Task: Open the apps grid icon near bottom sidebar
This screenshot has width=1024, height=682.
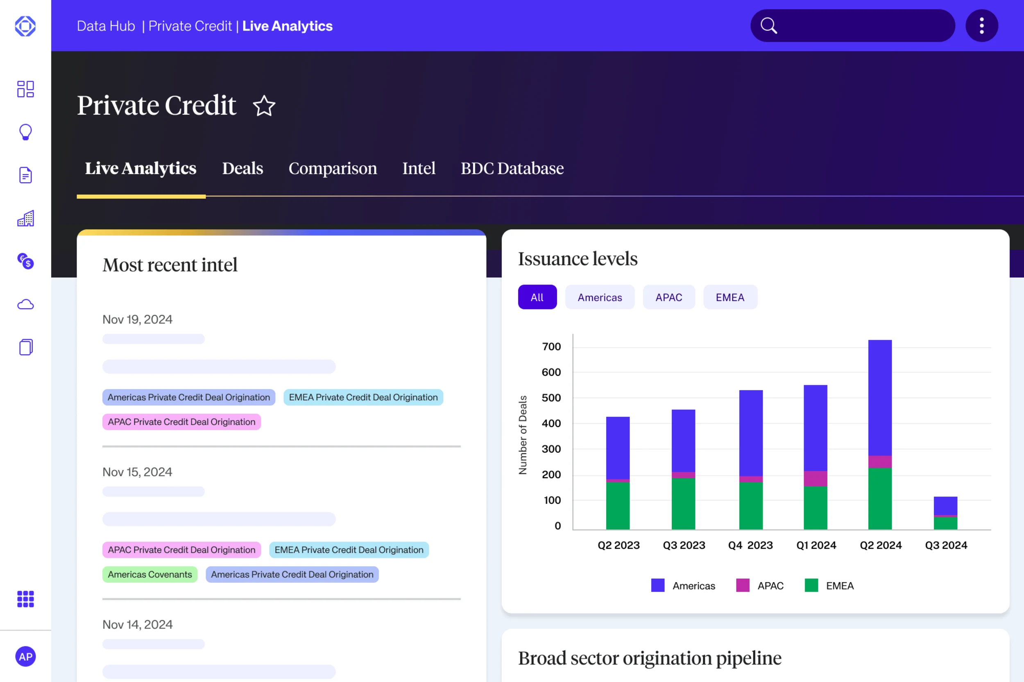Action: coord(25,599)
